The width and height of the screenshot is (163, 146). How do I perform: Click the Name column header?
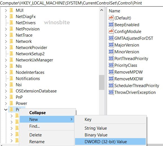[x=114, y=11]
